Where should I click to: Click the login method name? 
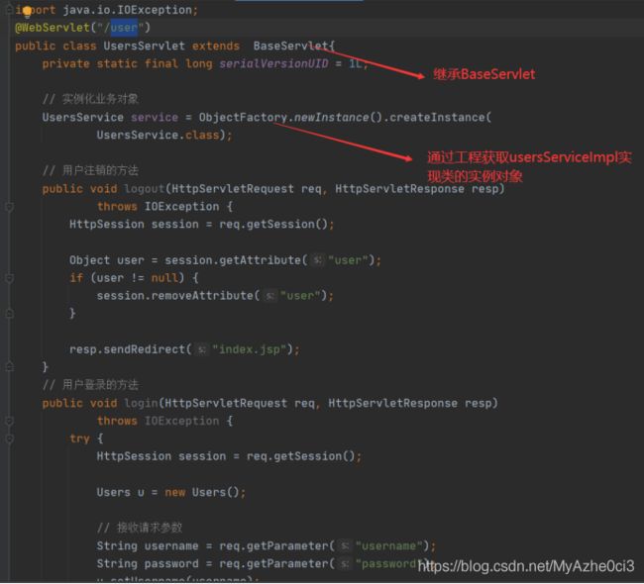pyautogui.click(x=141, y=403)
